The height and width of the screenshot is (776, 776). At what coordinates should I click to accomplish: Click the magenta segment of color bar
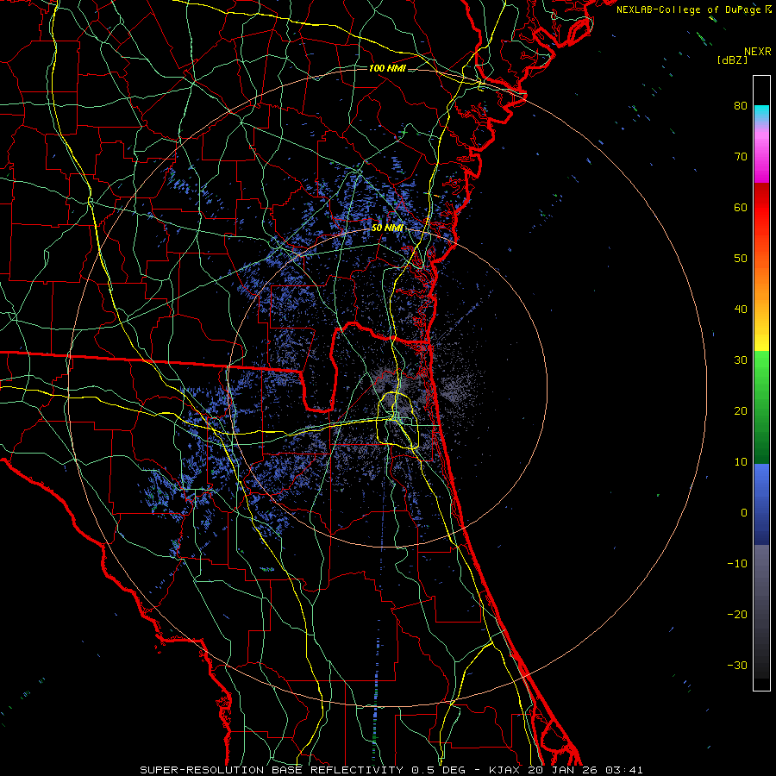761,163
